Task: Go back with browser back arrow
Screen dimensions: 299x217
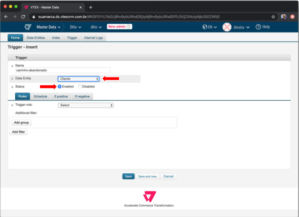Action: pos(6,17)
